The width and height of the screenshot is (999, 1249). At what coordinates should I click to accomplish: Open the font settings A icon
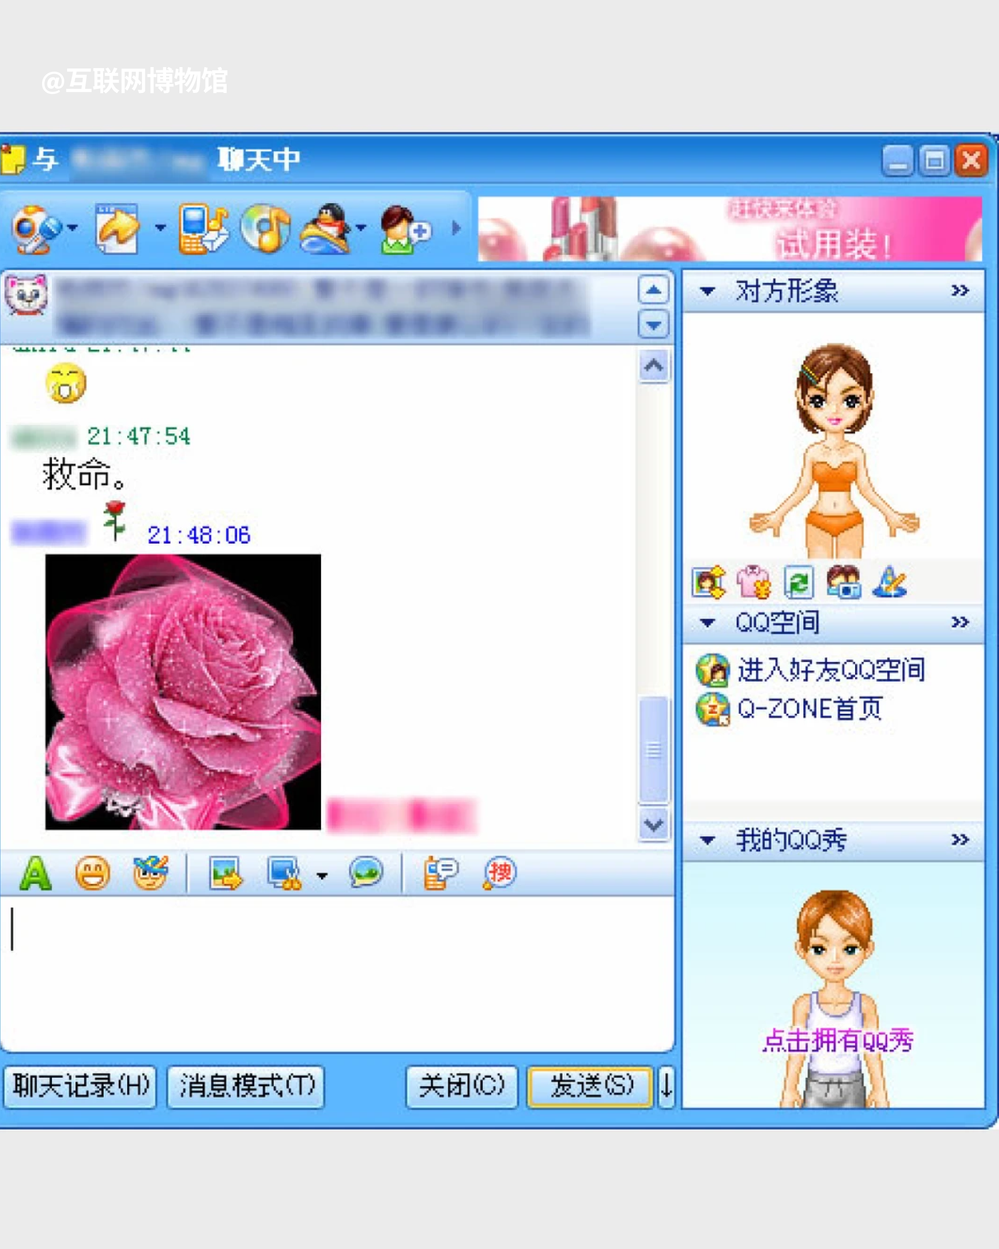pyautogui.click(x=35, y=873)
